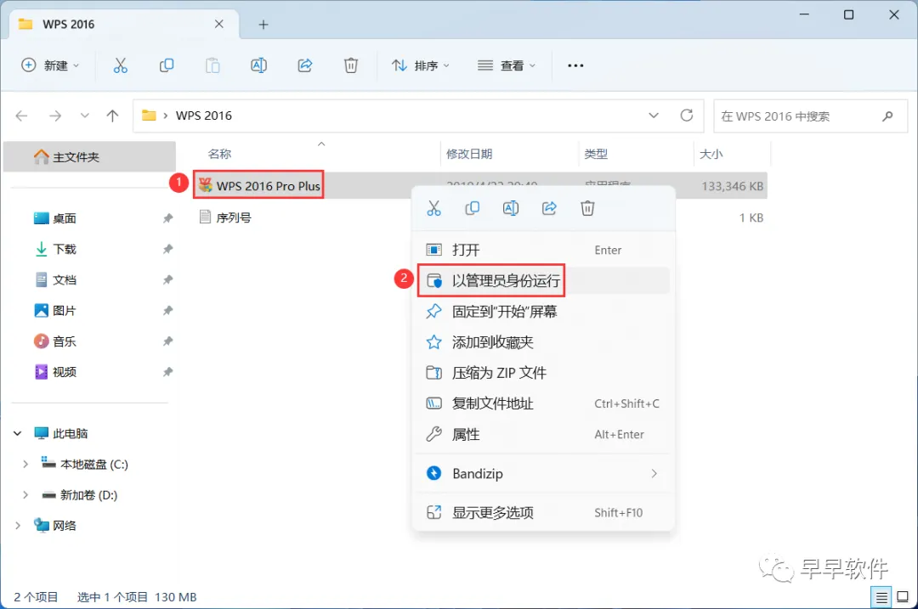Close the WPS 2016 tab
Image resolution: width=918 pixels, height=609 pixels.
(219, 24)
